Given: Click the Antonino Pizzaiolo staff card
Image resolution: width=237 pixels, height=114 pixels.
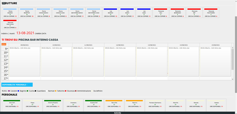Looking at the screenshot, I should (x=52, y=105).
